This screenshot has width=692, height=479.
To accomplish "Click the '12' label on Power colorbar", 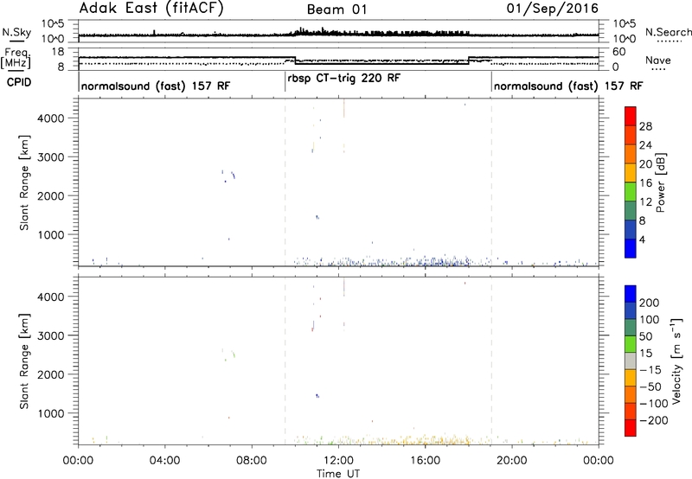I will coord(645,202).
